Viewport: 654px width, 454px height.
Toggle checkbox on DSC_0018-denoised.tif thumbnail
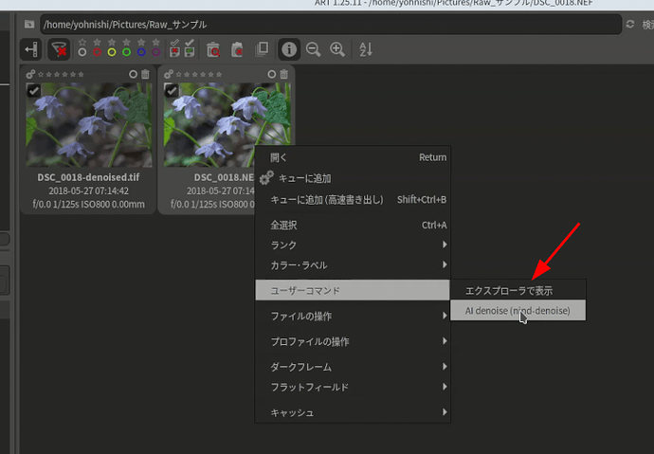click(33, 90)
